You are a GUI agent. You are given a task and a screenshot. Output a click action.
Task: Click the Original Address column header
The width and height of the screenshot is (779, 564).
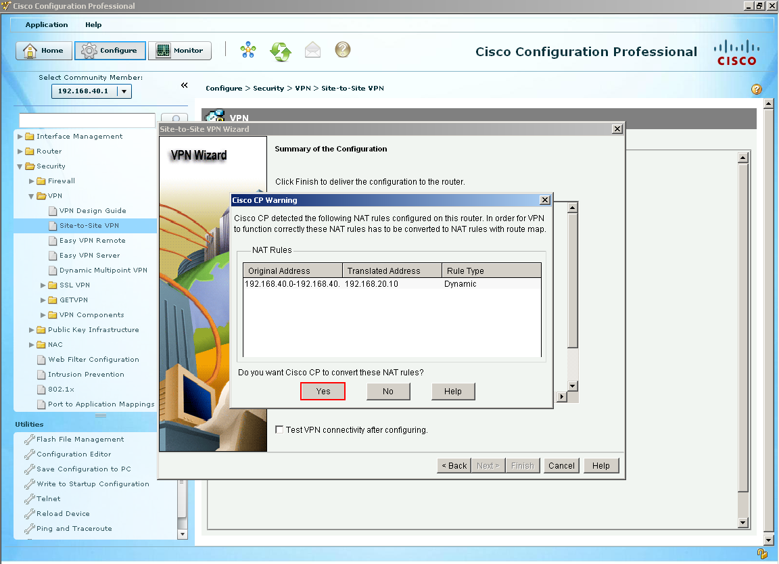(293, 271)
